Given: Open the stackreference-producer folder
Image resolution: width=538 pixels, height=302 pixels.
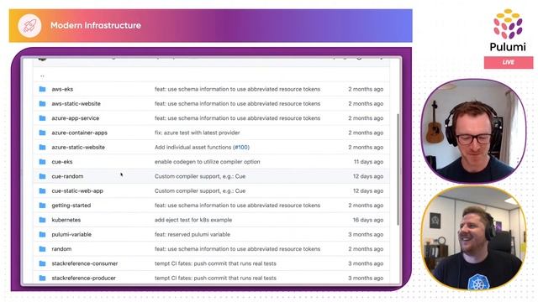Looking at the screenshot, I should click(x=83, y=278).
